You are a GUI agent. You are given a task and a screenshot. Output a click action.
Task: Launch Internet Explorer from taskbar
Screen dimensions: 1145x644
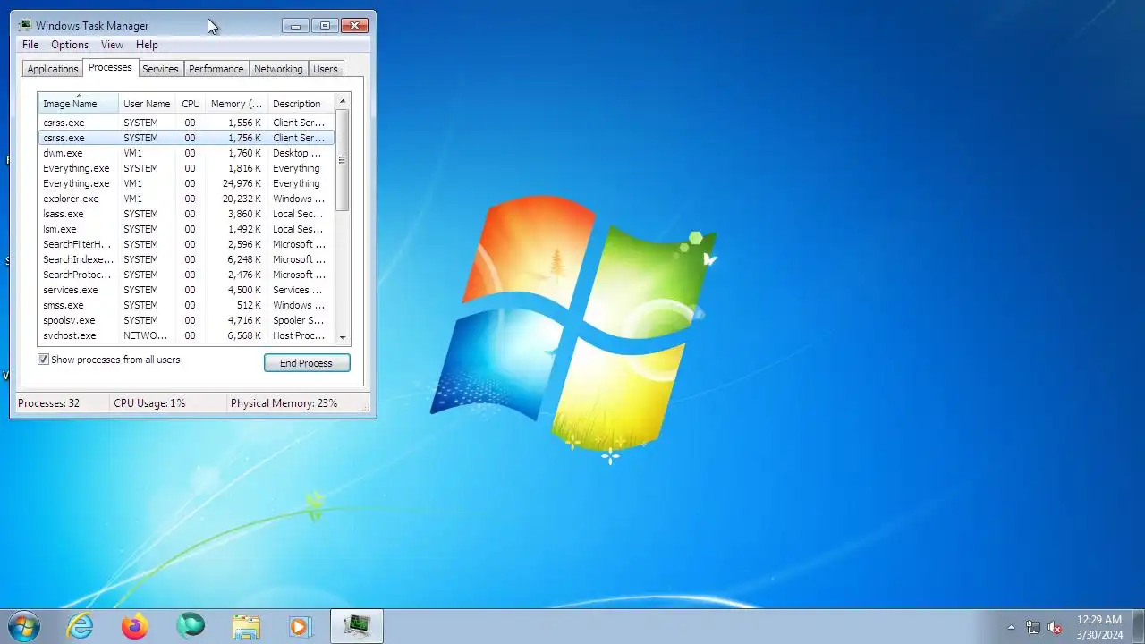[81, 626]
